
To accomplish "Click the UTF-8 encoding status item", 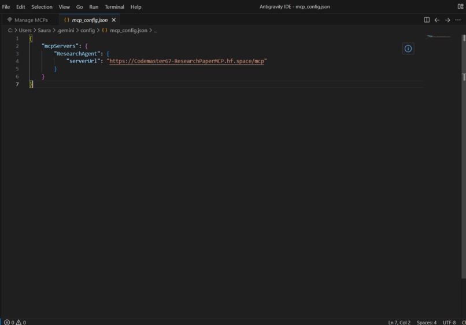I will 449,322.
